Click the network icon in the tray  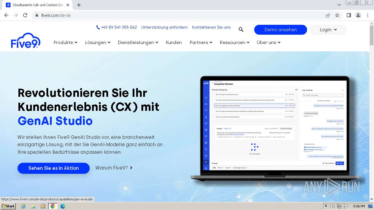pyautogui.click(x=339, y=206)
